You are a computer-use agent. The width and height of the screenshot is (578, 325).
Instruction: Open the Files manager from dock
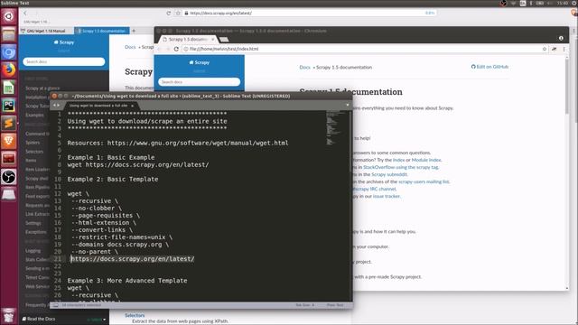pyautogui.click(x=8, y=35)
